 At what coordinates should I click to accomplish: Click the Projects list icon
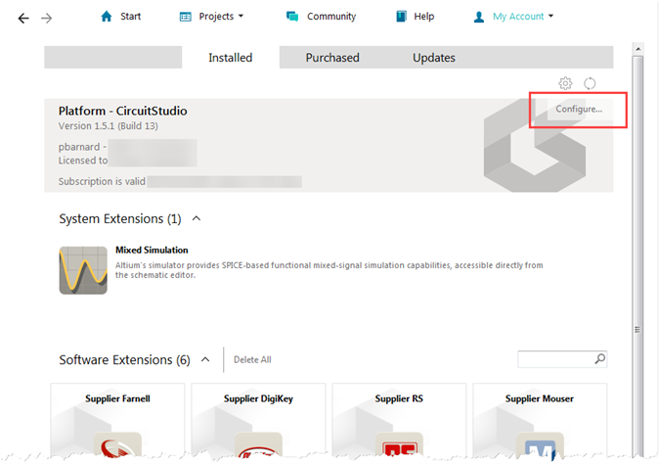pyautogui.click(x=186, y=17)
